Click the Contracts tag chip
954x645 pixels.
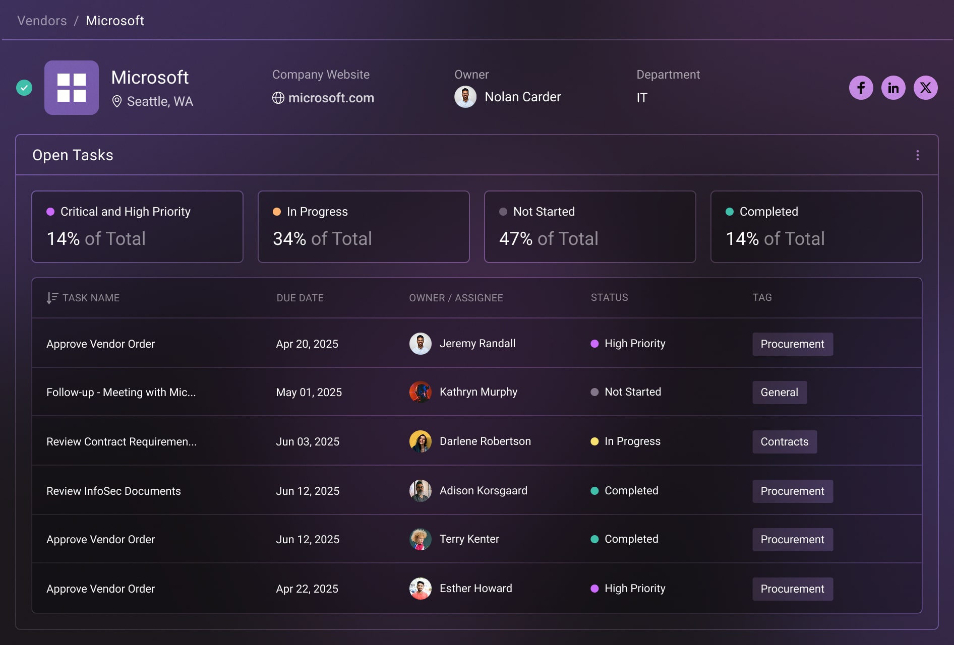tap(784, 442)
